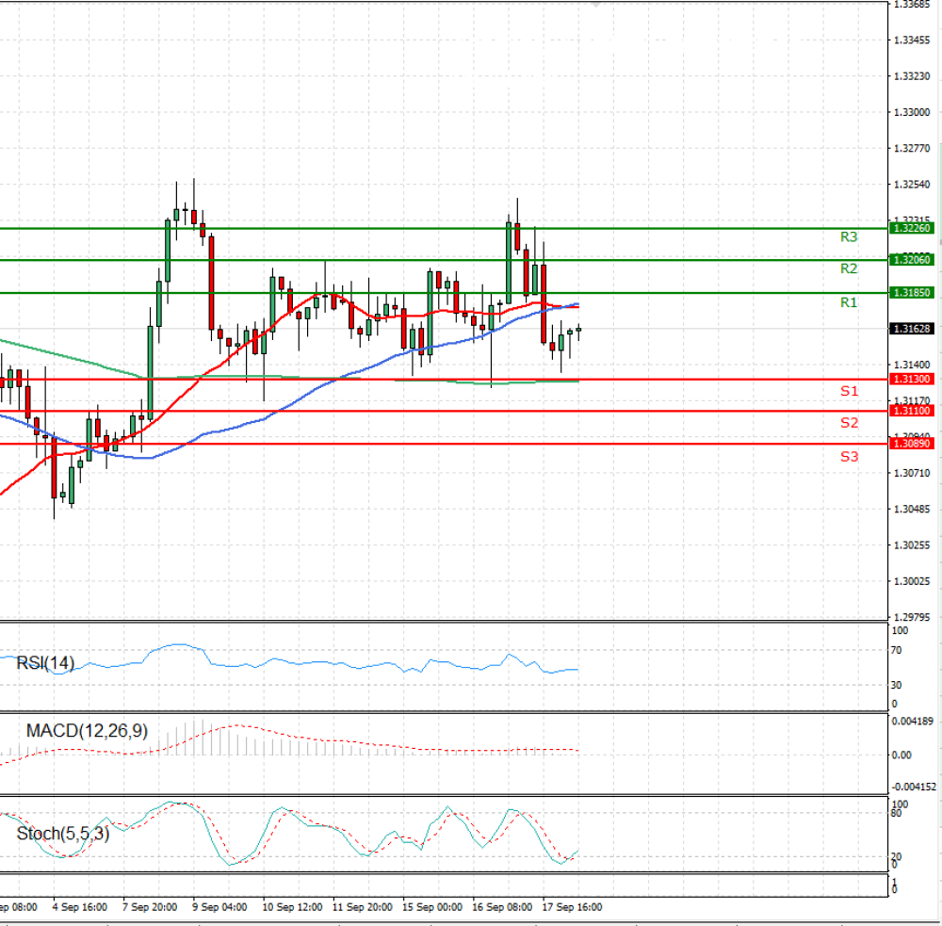The height and width of the screenshot is (926, 942).
Task: Click the green 1.32260 price tag
Action: 911,228
